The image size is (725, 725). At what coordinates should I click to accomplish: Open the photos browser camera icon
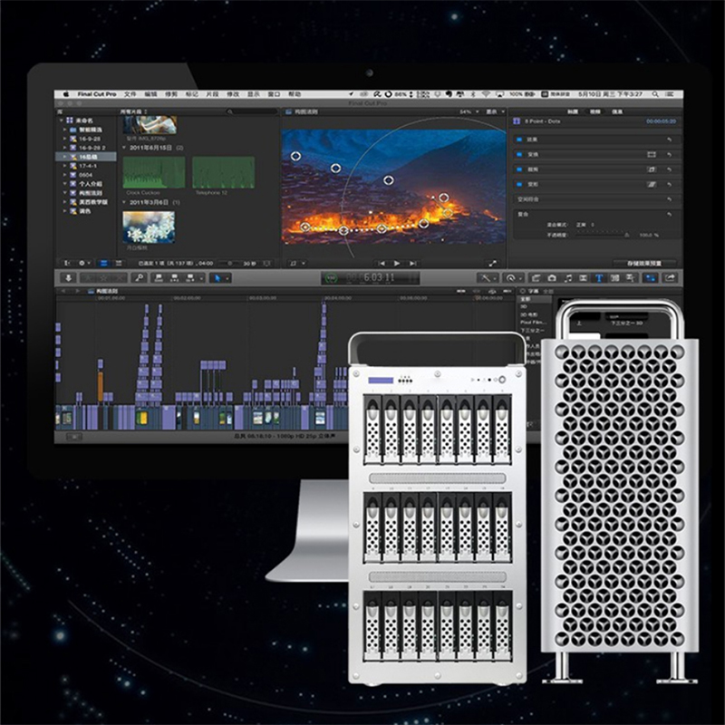(x=551, y=277)
